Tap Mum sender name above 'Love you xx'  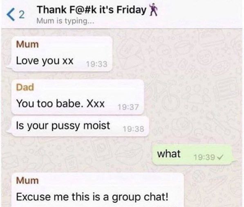(x=27, y=45)
